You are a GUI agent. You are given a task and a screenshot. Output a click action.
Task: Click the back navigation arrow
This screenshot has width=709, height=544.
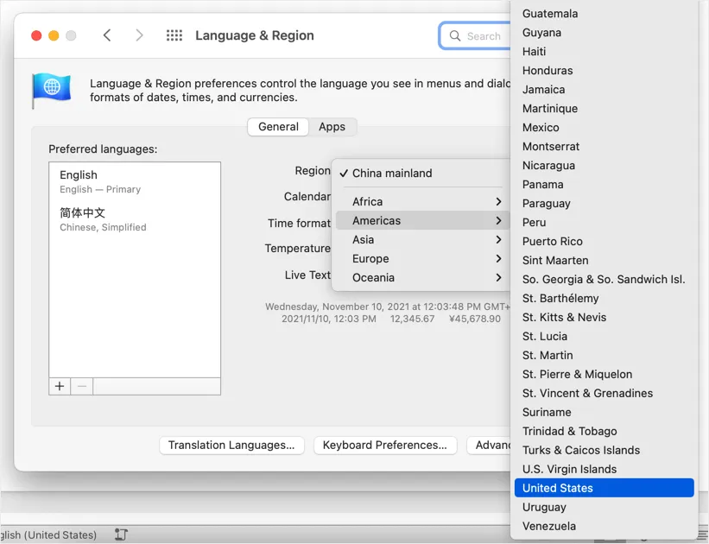tap(107, 35)
